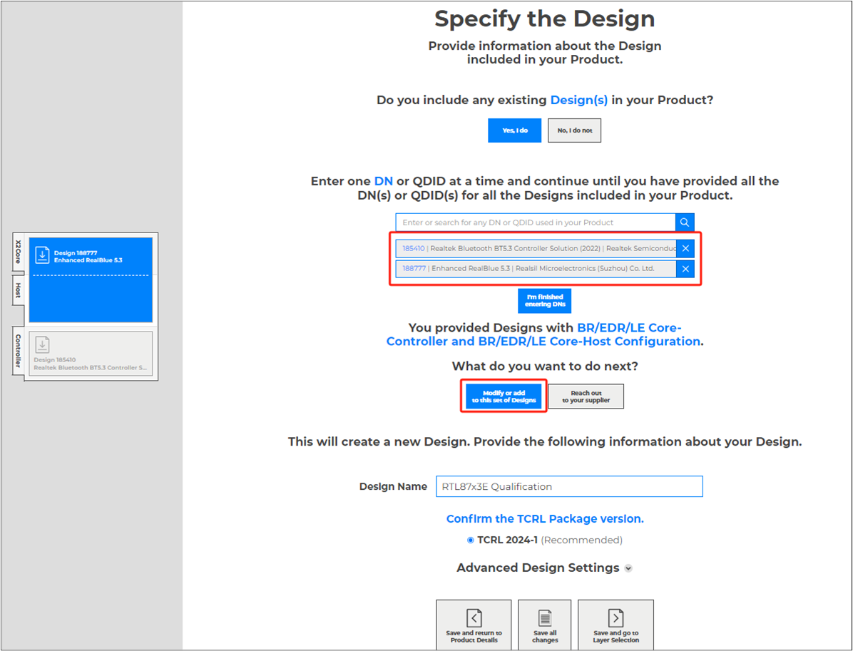Image resolution: width=853 pixels, height=651 pixels.
Task: Focus the DN or QDID search field
Action: coord(536,222)
